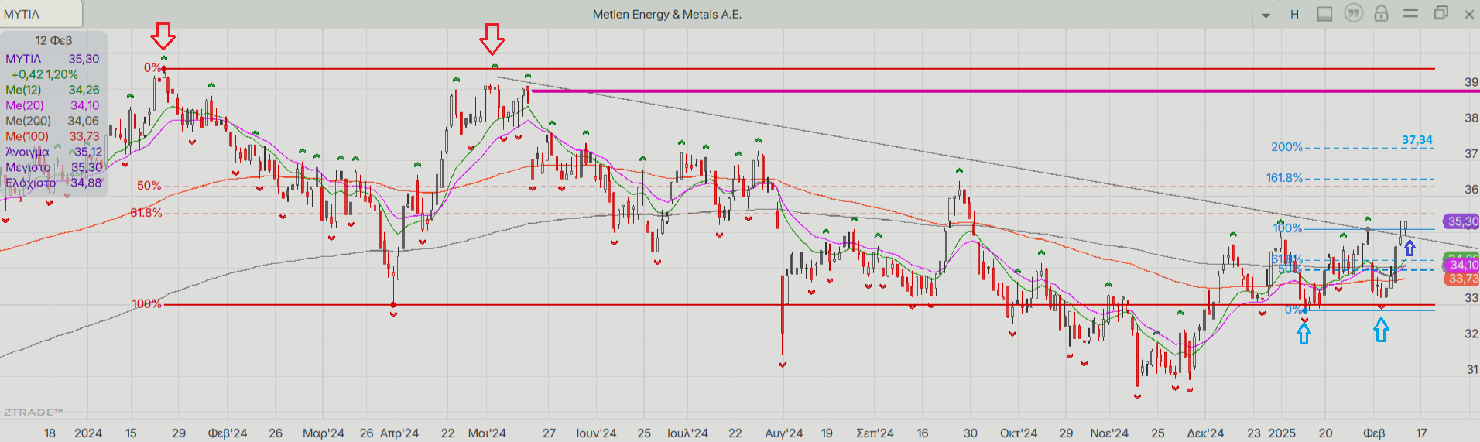Click the Φεβ'24 date on the time axis
This screenshot has width=1480, height=442.
(x=228, y=433)
